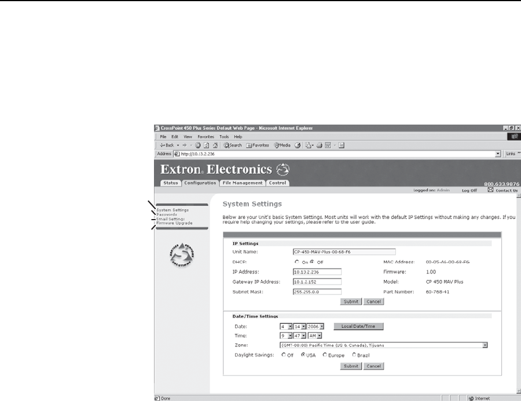Click the Mail toolbar icon
Viewport: 521px width, 401px height.
tap(308, 145)
